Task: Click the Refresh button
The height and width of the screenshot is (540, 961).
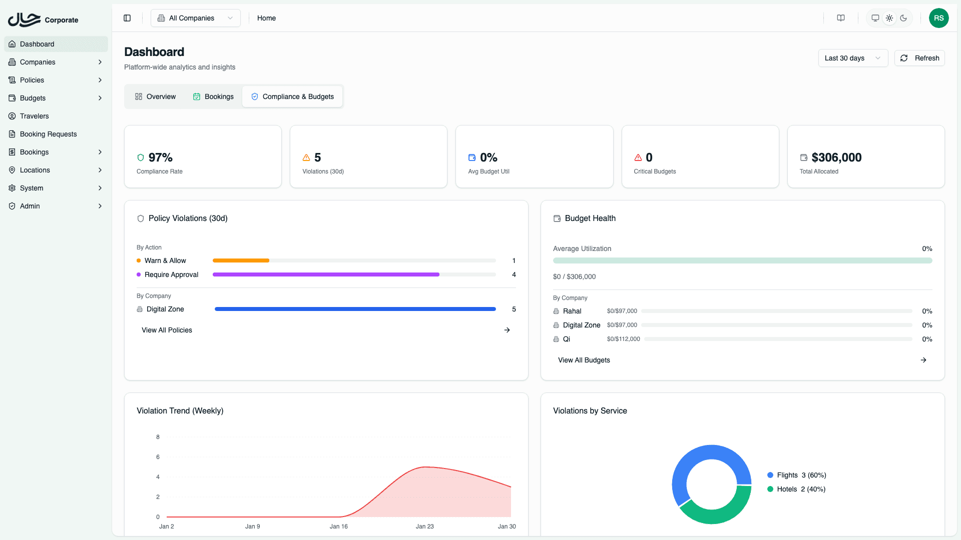Action: coord(919,58)
